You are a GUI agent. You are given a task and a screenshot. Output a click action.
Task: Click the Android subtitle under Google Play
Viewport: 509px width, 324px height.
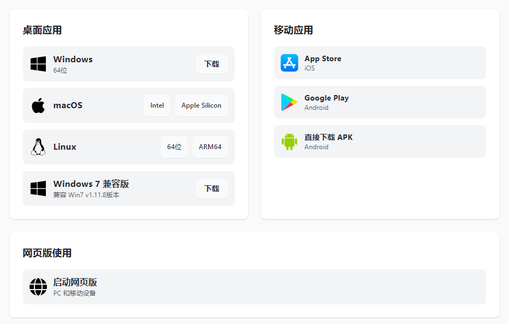click(x=317, y=108)
